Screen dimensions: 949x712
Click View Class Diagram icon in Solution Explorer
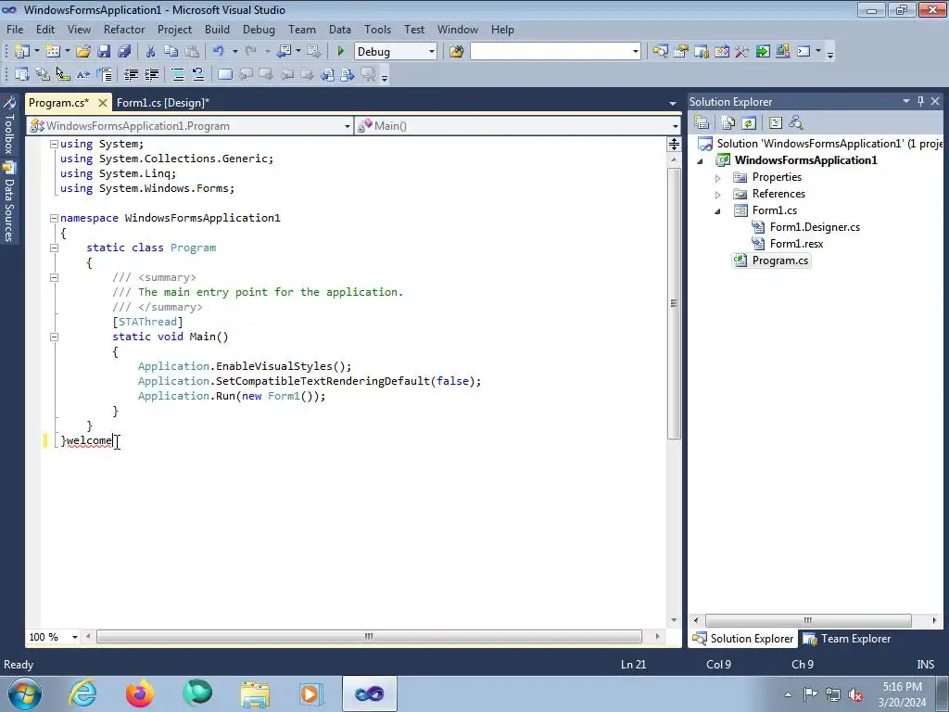[x=796, y=123]
